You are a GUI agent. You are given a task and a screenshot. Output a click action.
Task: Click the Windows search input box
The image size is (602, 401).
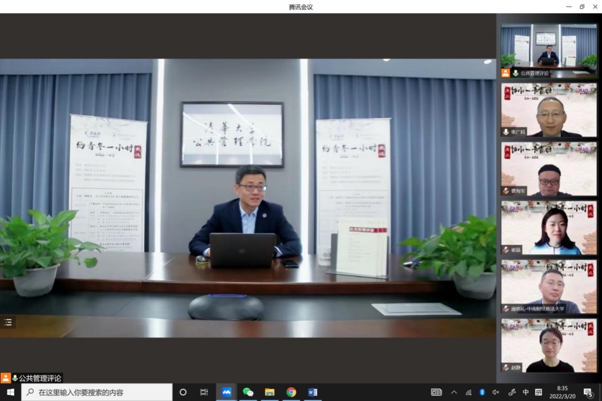point(97,392)
